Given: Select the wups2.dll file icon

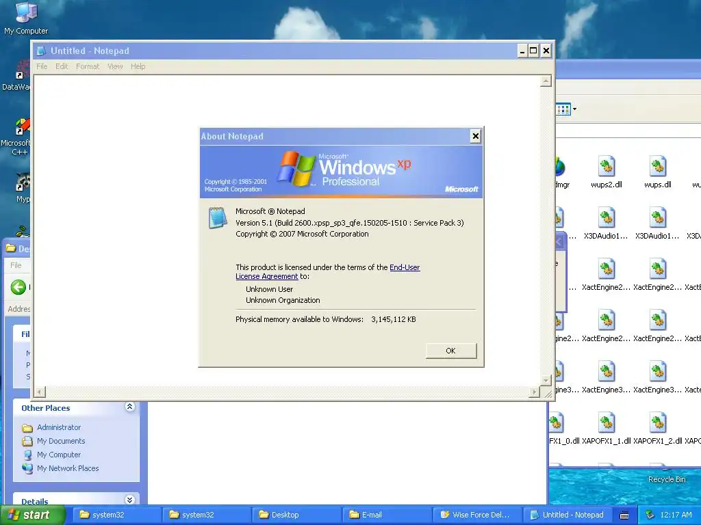Looking at the screenshot, I should coord(607,167).
